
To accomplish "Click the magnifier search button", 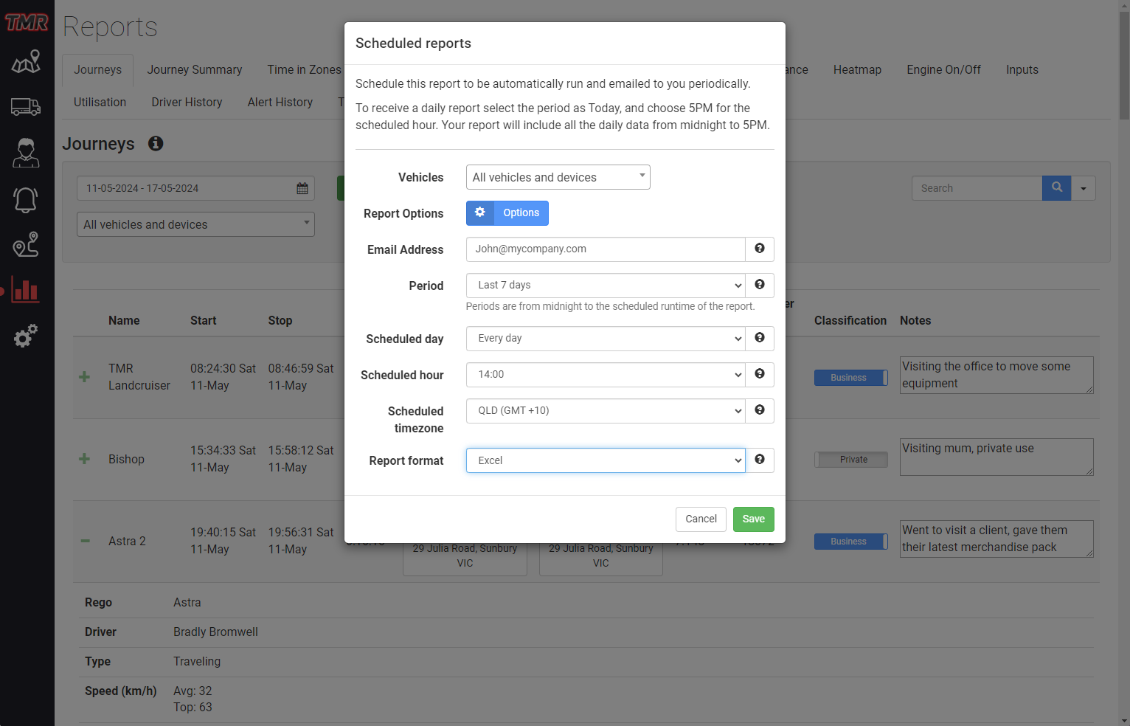I will coord(1056,188).
